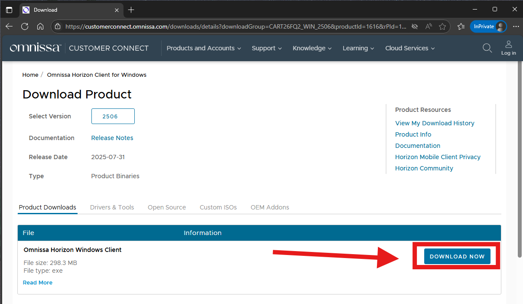This screenshot has width=523, height=304.
Task: Expand the Products and Accounts menu
Action: click(204, 48)
